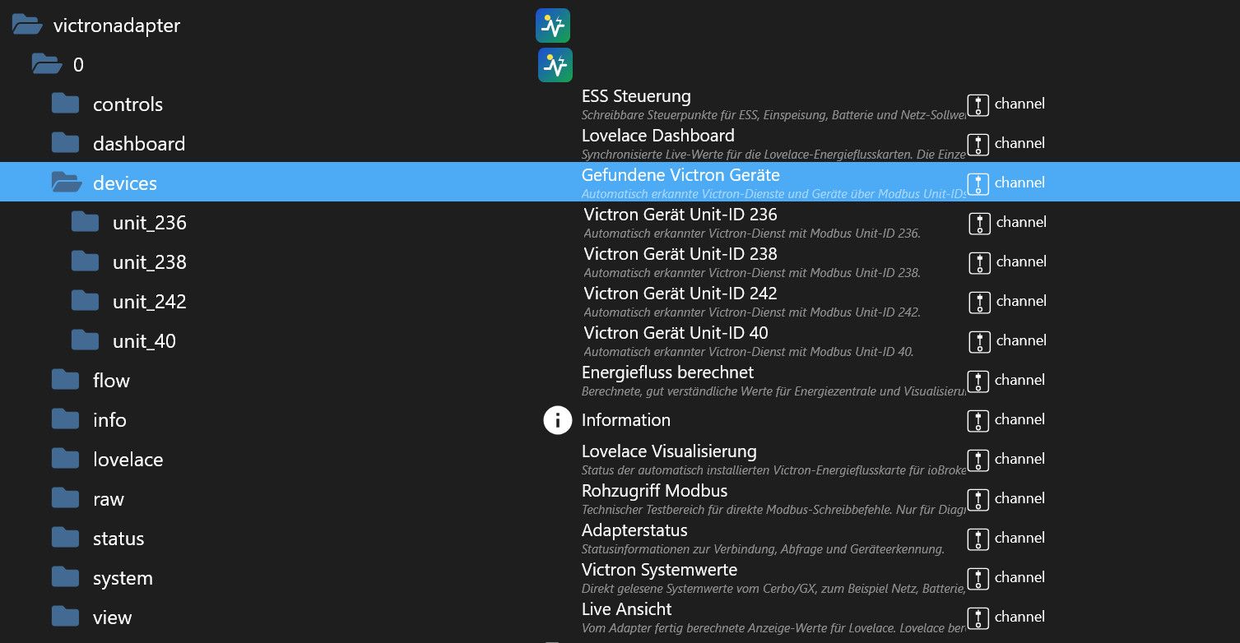
Task: Click the 'ESS Steuerung' name text
Action: click(x=636, y=96)
